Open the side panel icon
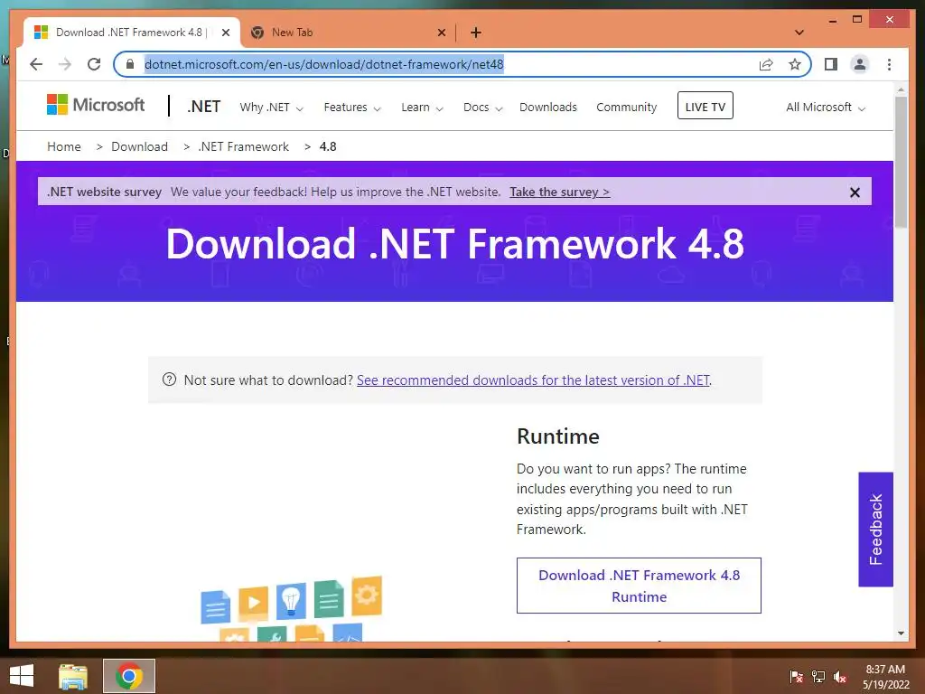 831,64
